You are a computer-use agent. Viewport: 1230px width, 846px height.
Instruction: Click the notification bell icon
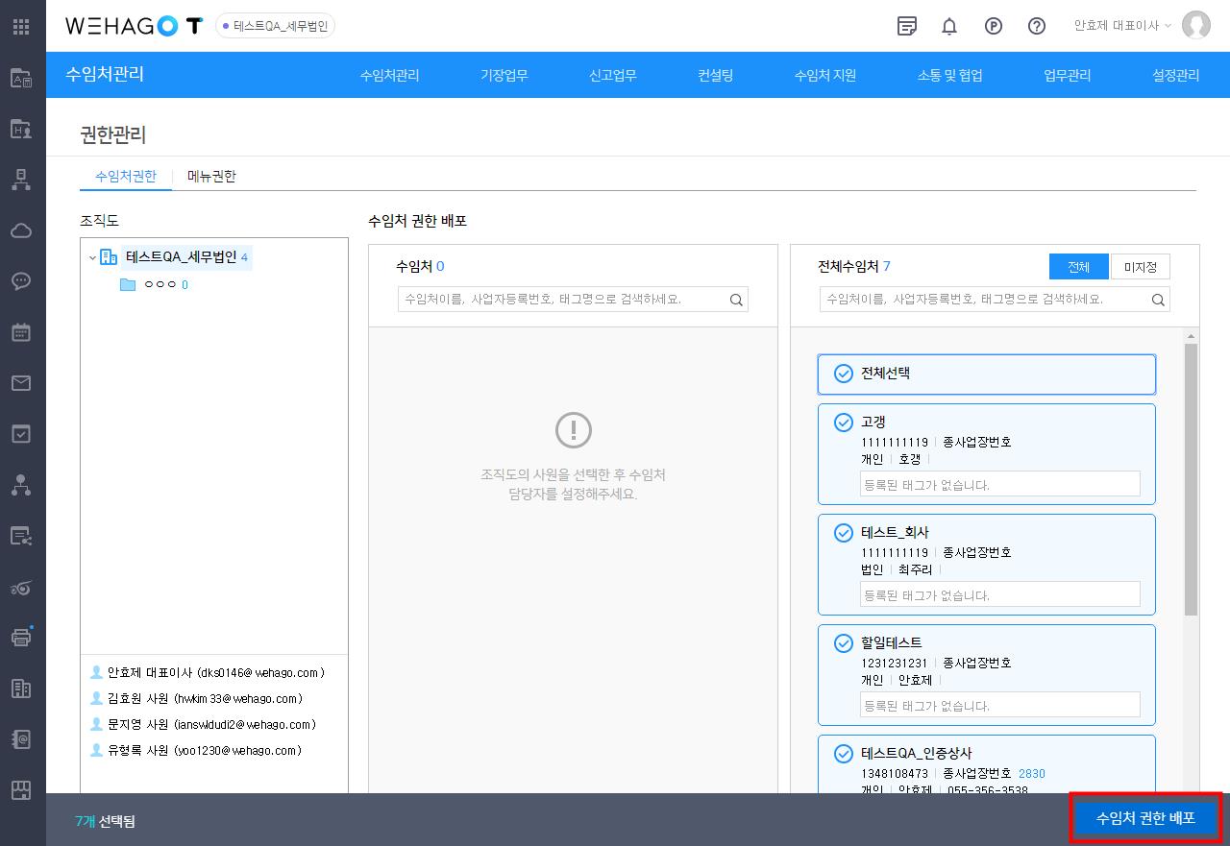(949, 27)
